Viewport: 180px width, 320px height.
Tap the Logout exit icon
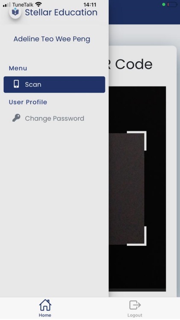(135, 305)
